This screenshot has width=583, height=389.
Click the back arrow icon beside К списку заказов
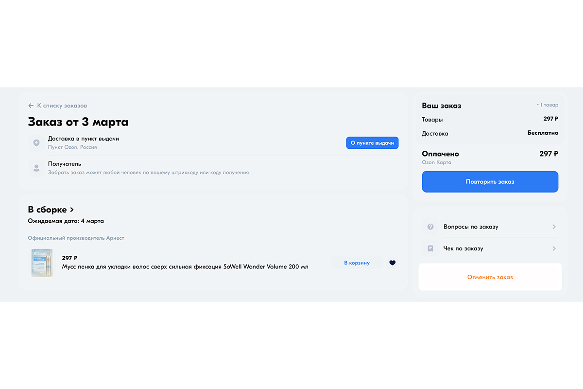31,106
